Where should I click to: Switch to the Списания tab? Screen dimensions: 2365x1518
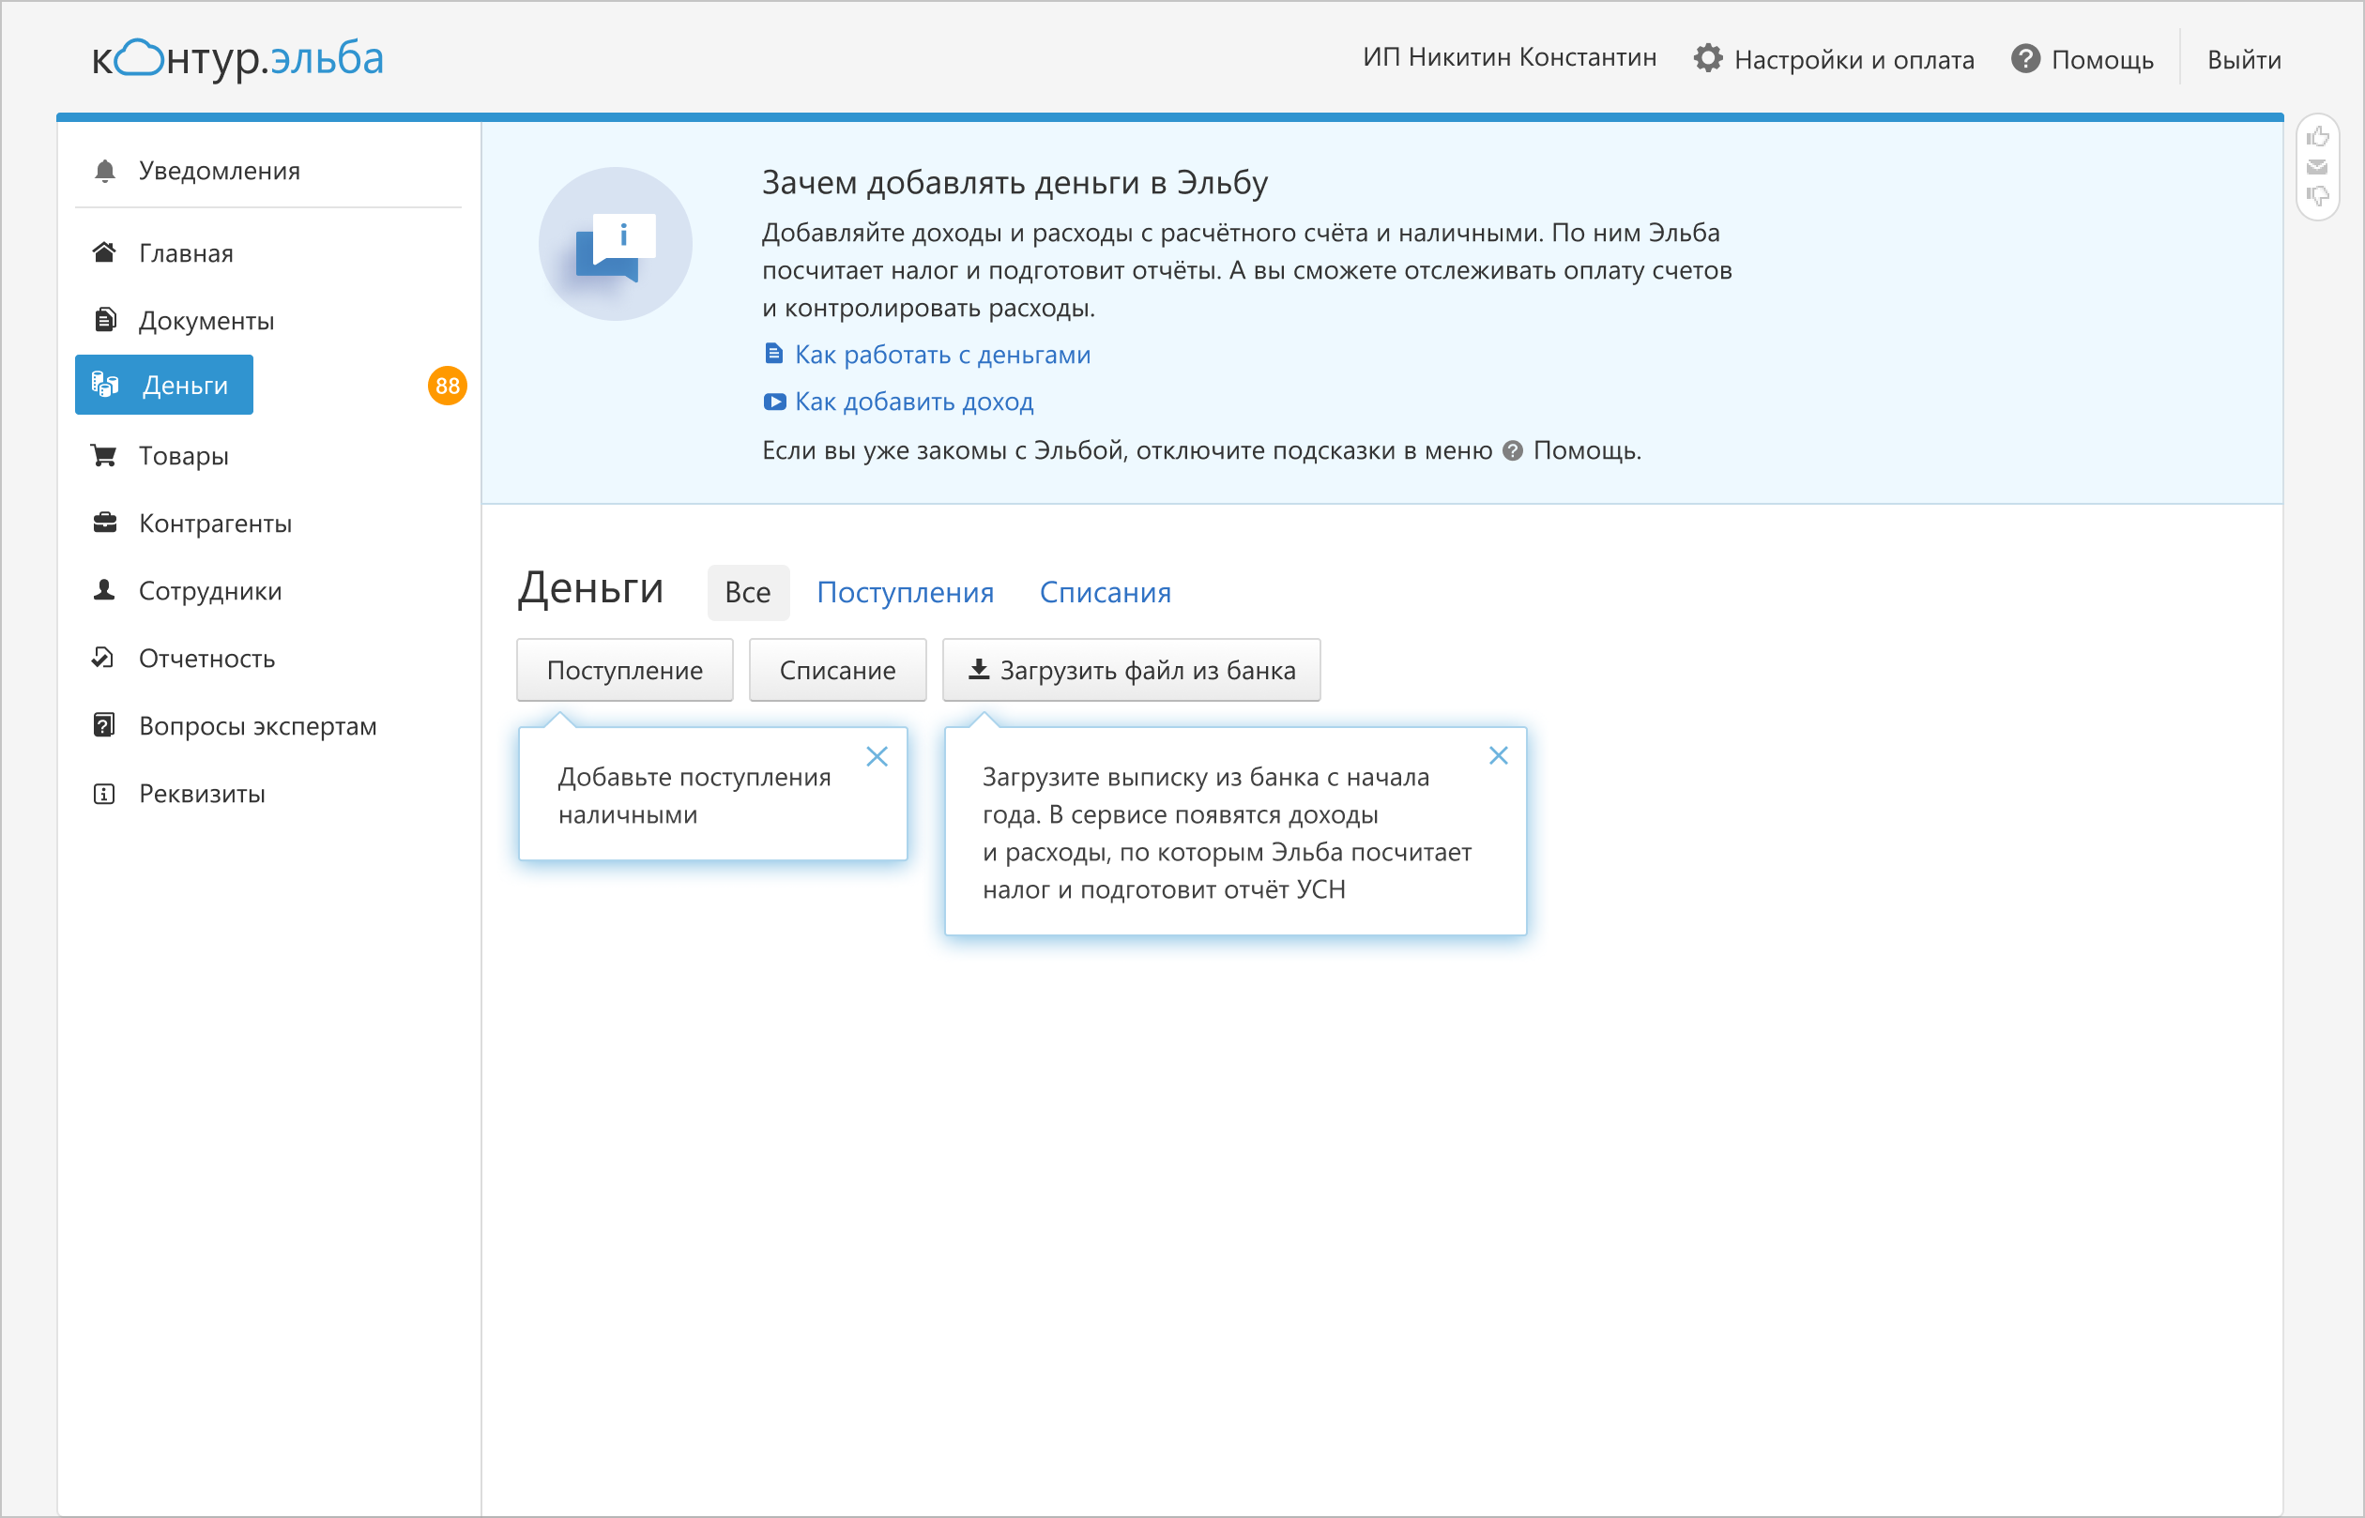(1106, 592)
